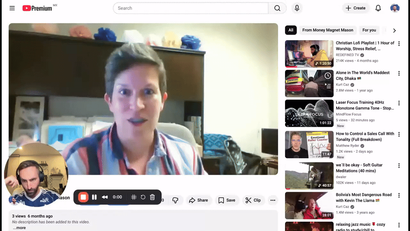The height and width of the screenshot is (231, 410).
Task: Open the hamburger guide menu
Action: click(x=12, y=8)
